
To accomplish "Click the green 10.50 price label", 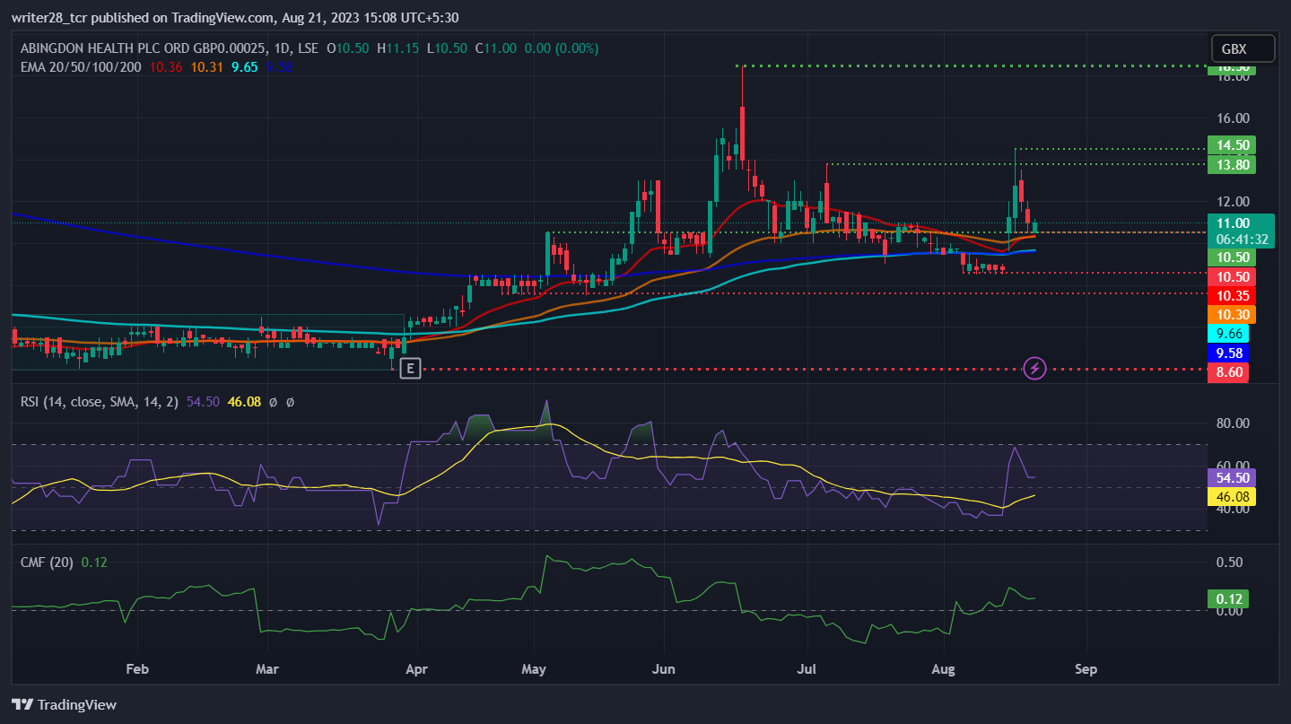I will (x=1231, y=257).
